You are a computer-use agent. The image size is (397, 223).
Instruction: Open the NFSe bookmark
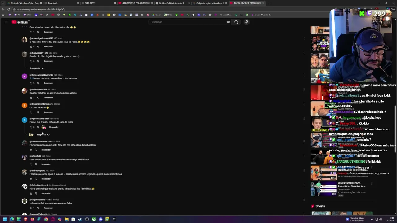click(x=168, y=15)
